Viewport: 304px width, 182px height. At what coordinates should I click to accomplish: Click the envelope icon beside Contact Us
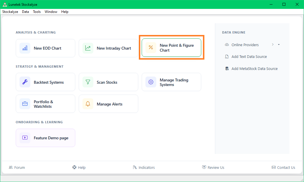[x=274, y=167]
